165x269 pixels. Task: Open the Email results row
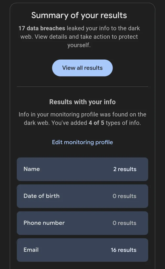[82, 250]
